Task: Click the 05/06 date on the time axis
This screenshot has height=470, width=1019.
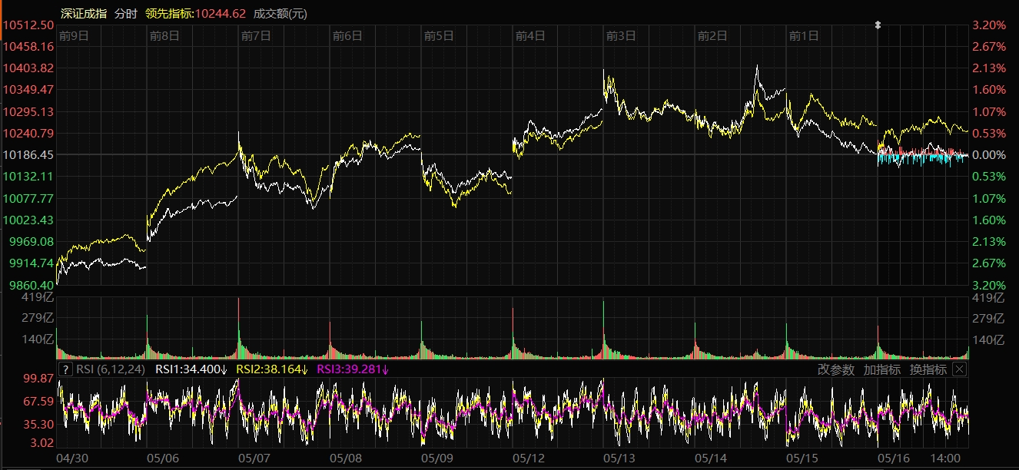Action: coord(164,458)
